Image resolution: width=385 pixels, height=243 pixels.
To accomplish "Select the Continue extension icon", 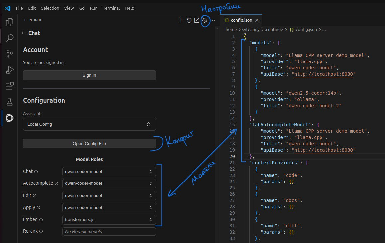I will coord(9,118).
